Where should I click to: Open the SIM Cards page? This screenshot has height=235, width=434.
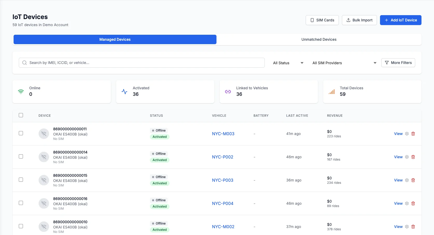pyautogui.click(x=322, y=20)
